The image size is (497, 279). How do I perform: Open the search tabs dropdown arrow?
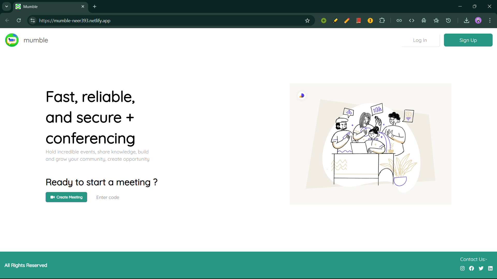pyautogui.click(x=6, y=6)
